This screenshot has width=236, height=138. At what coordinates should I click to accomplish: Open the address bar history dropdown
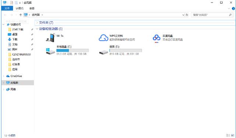[x=183, y=15]
